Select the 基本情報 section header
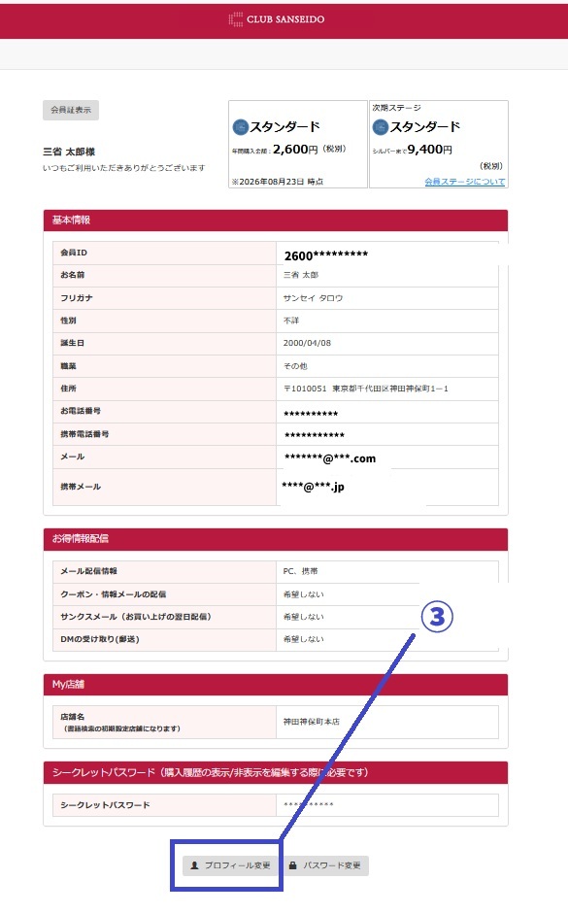Screen dimensions: 568x914 pyautogui.click(x=276, y=220)
